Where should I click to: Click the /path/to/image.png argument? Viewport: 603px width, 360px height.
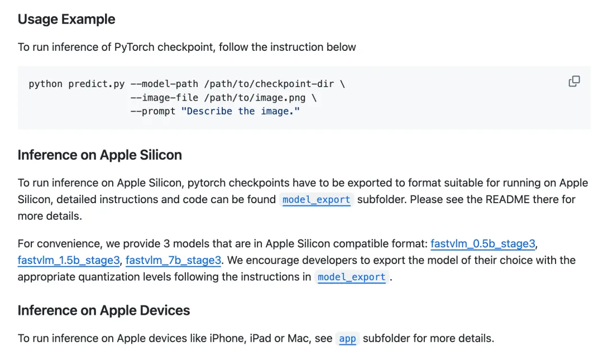[255, 98]
